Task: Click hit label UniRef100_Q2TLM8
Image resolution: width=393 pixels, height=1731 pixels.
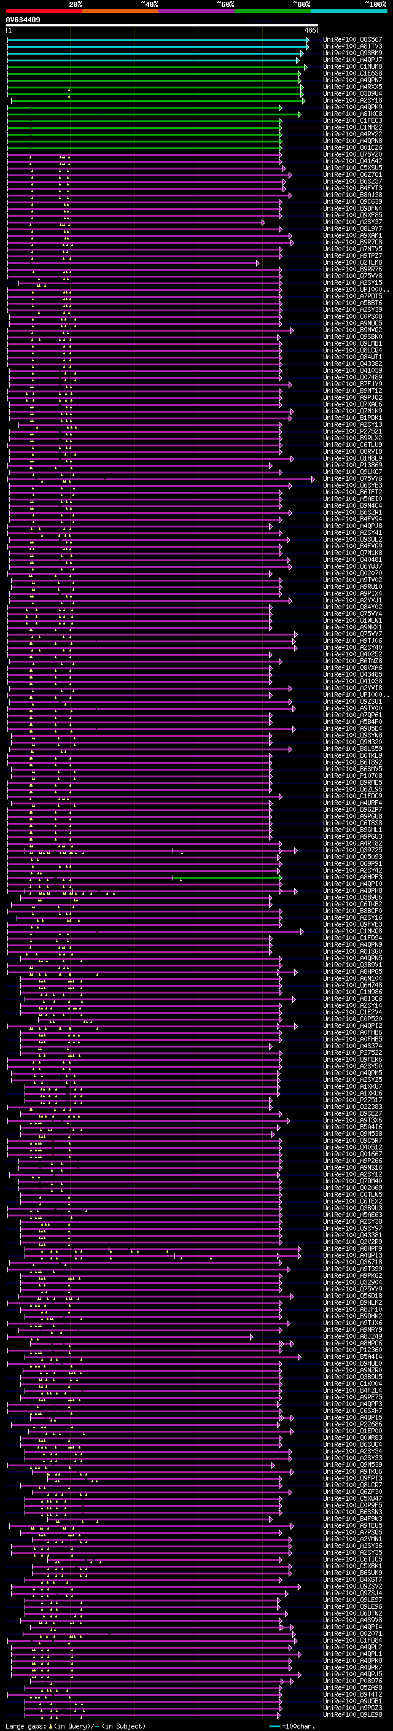Action: [352, 263]
